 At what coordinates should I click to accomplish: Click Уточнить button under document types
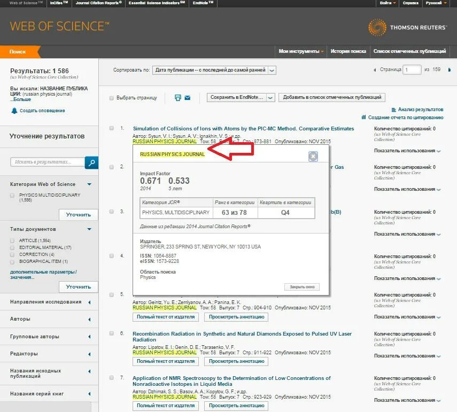79,287
